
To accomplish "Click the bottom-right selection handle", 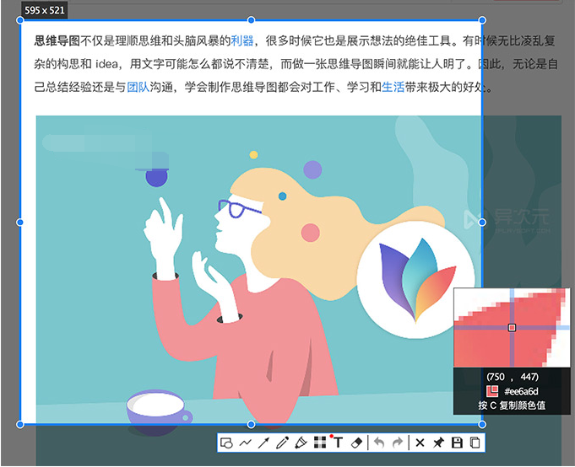I will (482, 425).
